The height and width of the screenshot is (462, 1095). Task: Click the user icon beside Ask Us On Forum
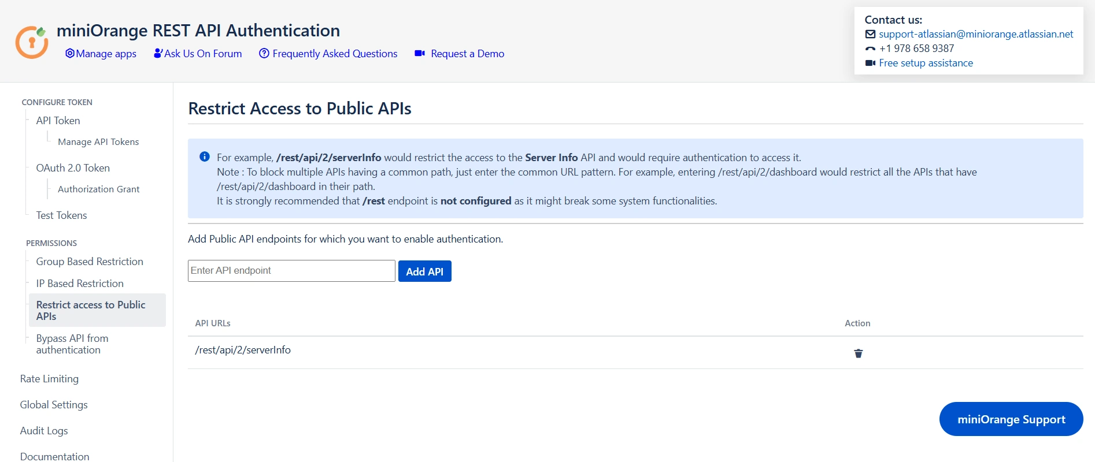click(158, 53)
